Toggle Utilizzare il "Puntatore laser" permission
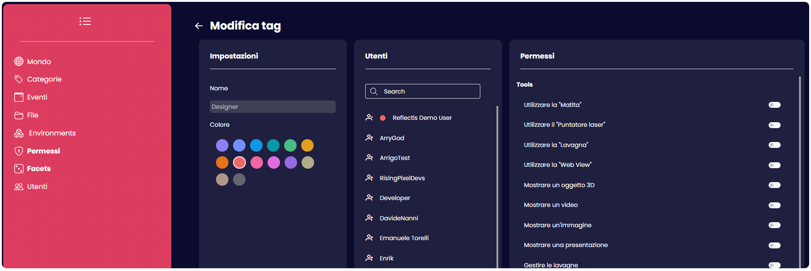Image resolution: width=811 pixels, height=271 pixels. (774, 125)
